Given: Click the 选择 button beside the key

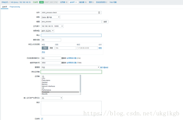Looking at the screenshot, I should (105, 22).
